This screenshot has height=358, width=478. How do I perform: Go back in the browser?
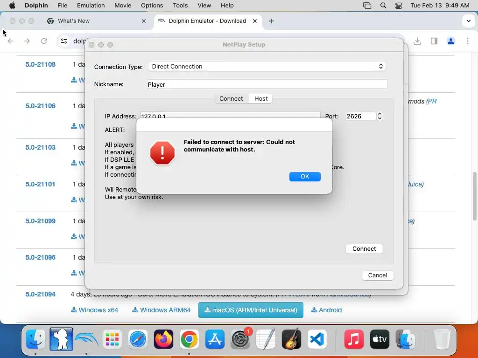(10, 41)
